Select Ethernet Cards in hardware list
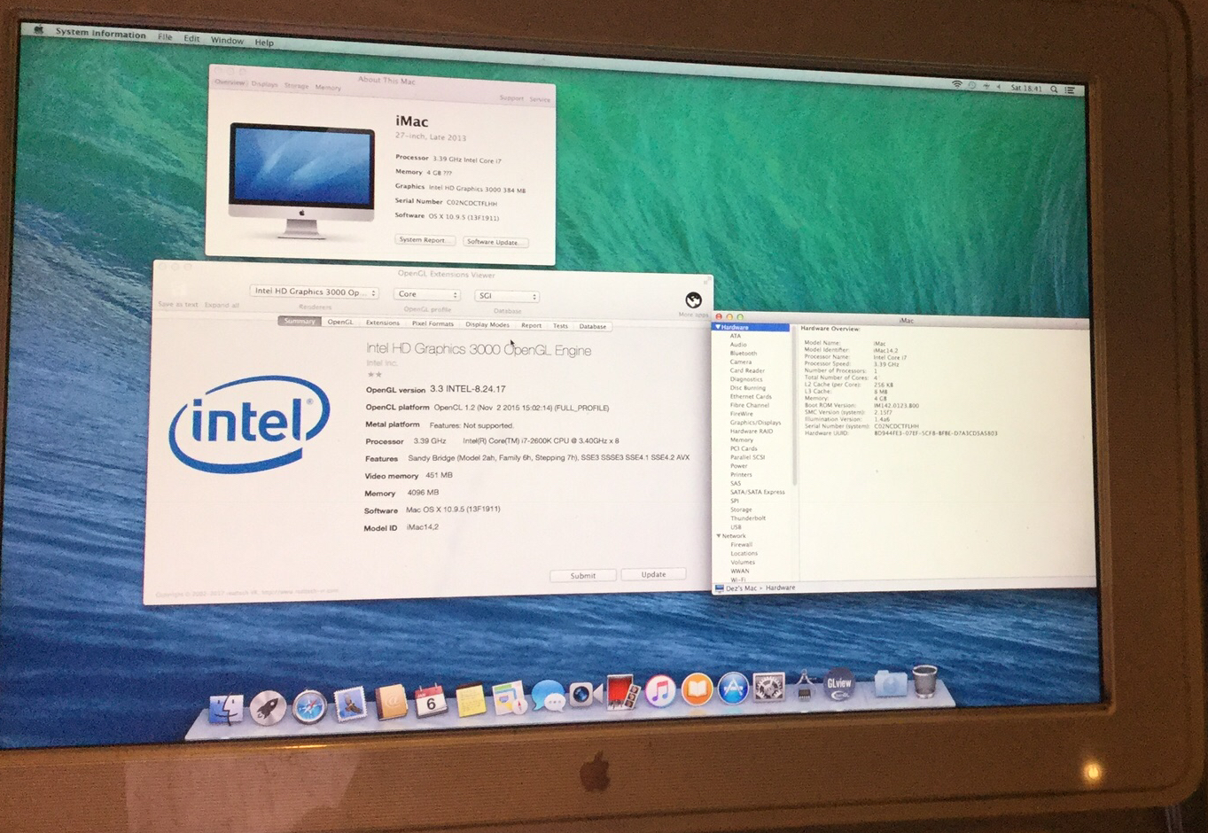 (x=750, y=397)
